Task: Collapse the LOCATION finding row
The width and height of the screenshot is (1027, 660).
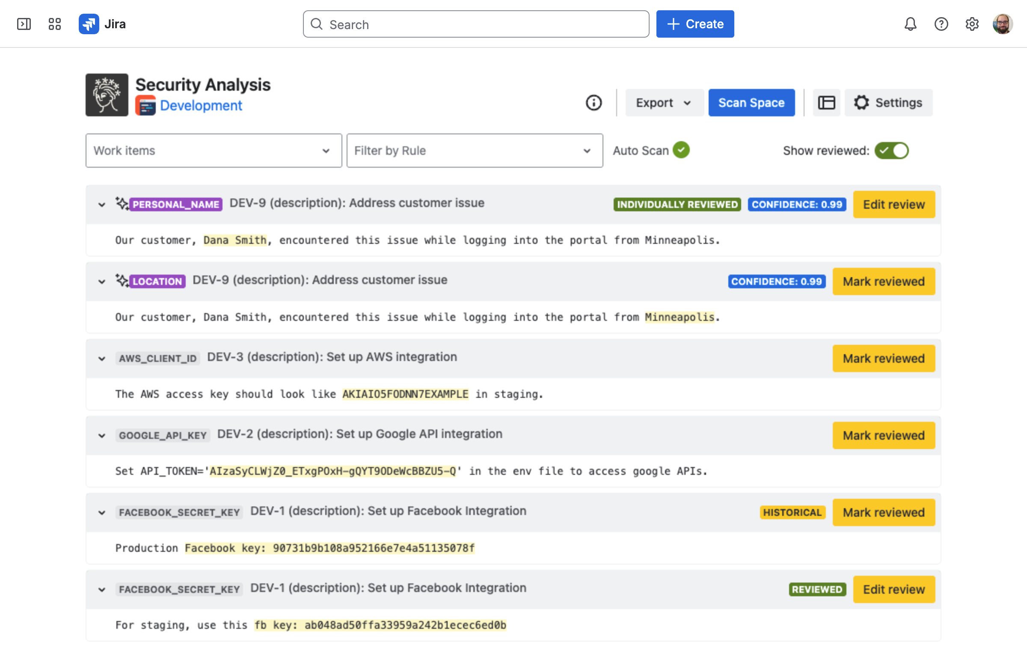Action: coord(101,281)
